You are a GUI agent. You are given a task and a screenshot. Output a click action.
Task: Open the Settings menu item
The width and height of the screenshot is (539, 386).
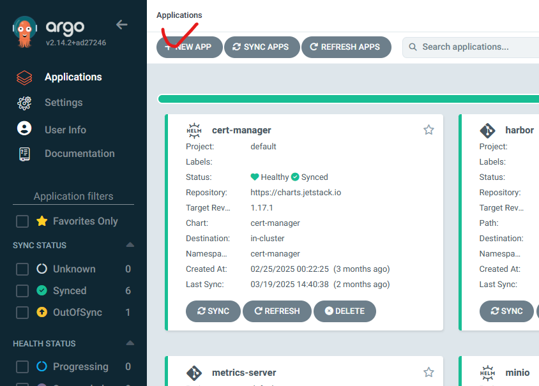pyautogui.click(x=63, y=103)
